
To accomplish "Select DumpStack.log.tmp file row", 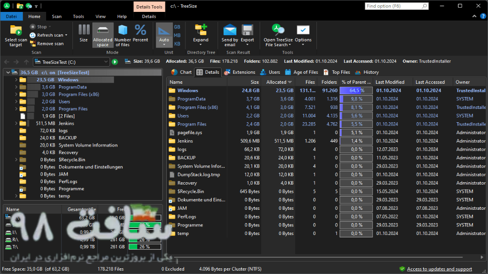I will tap(326, 175).
